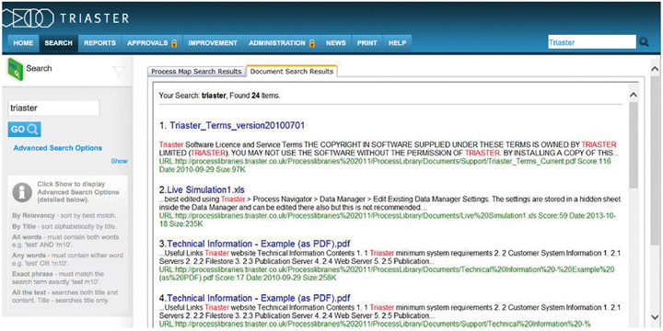Click the padlock icon on the Administration menu

(x=311, y=43)
